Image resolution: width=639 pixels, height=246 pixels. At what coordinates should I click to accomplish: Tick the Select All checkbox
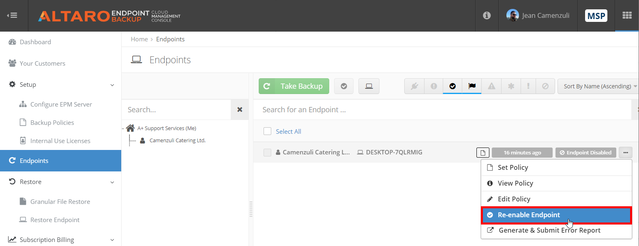coord(267,131)
